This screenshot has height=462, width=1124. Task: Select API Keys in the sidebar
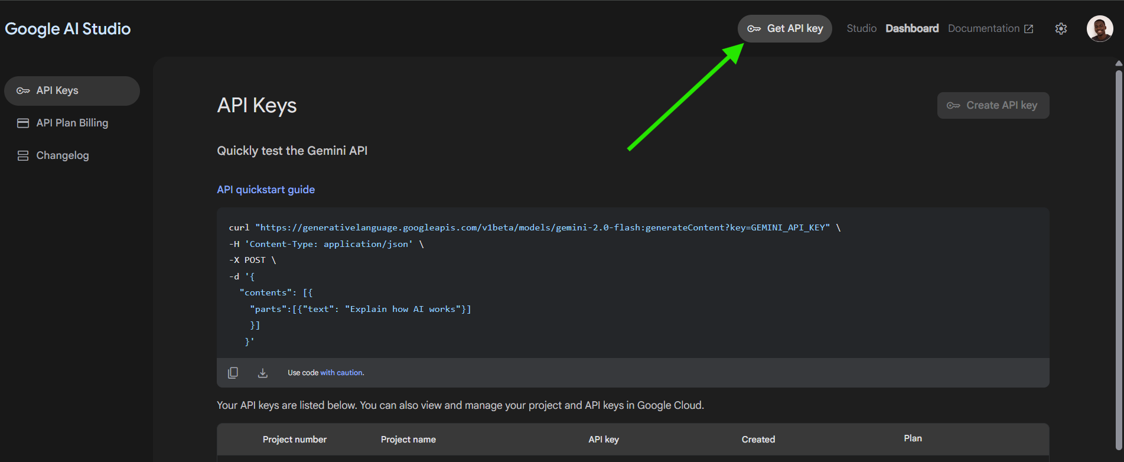71,91
